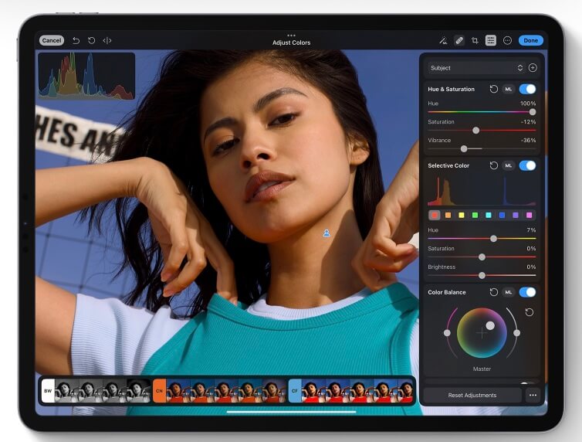Screen dimensions: 582x442
Task: Toggle Hue & Saturation switch off
Action: (x=527, y=89)
